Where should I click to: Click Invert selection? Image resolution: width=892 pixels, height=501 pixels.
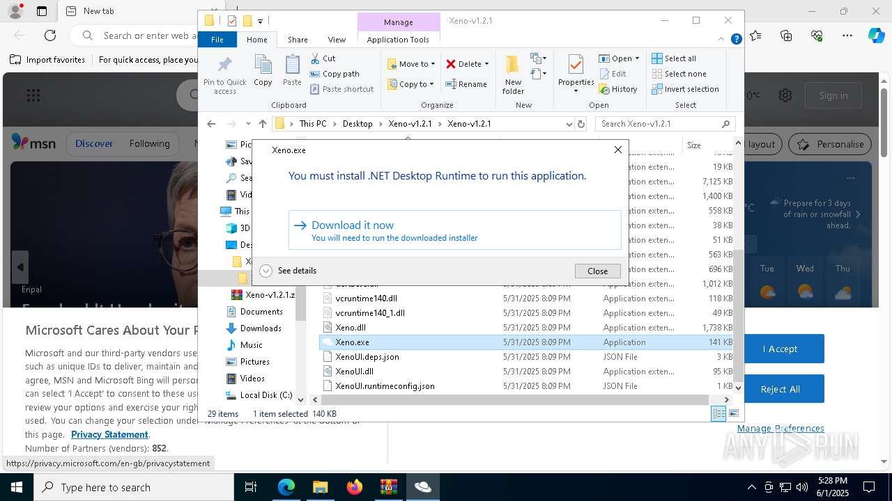click(686, 89)
